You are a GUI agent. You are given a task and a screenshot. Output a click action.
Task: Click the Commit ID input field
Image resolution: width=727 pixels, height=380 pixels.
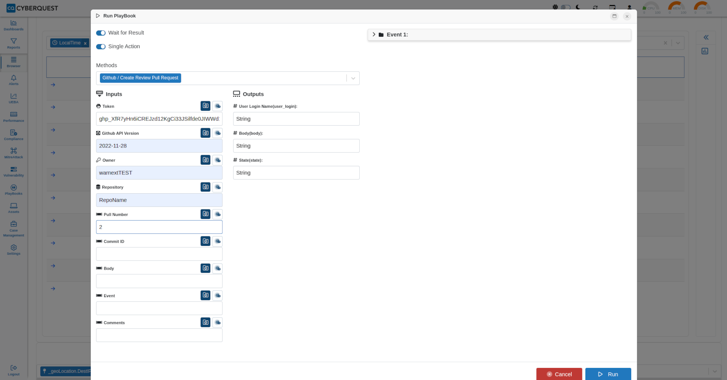160,254
